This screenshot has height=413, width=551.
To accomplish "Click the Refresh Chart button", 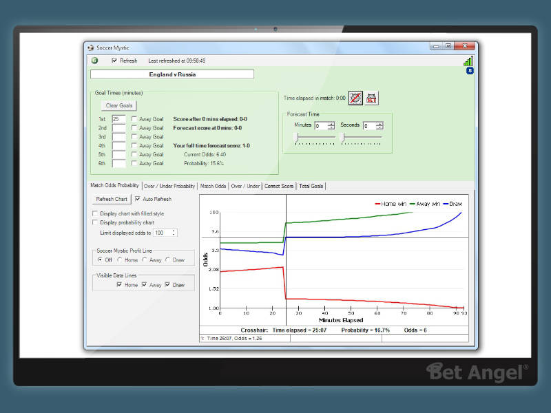I will [x=112, y=199].
